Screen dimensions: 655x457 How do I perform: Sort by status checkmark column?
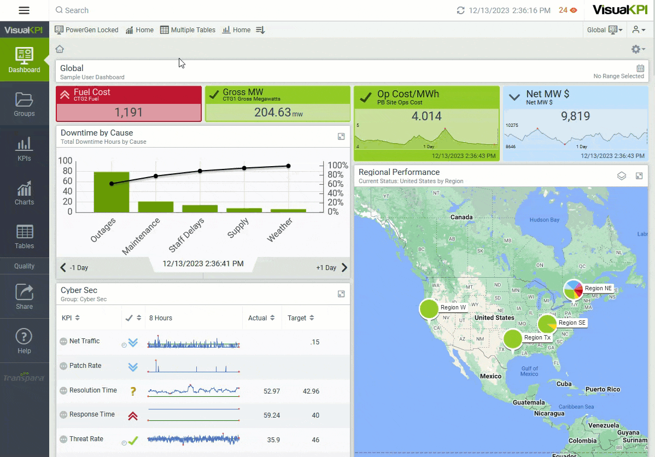point(133,318)
